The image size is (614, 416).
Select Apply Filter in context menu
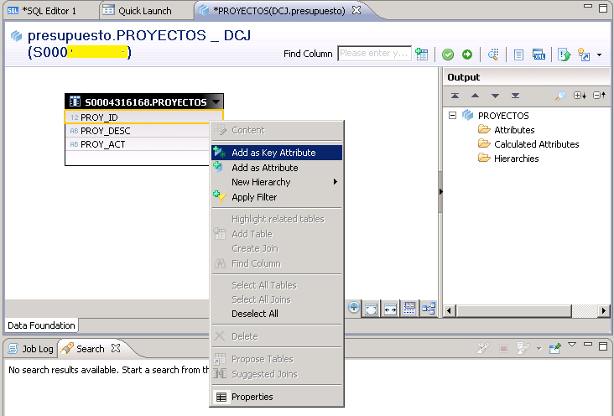(x=254, y=197)
